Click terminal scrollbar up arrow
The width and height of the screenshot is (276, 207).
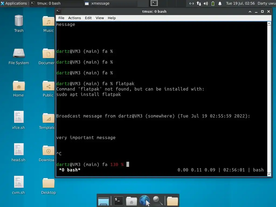269,23
